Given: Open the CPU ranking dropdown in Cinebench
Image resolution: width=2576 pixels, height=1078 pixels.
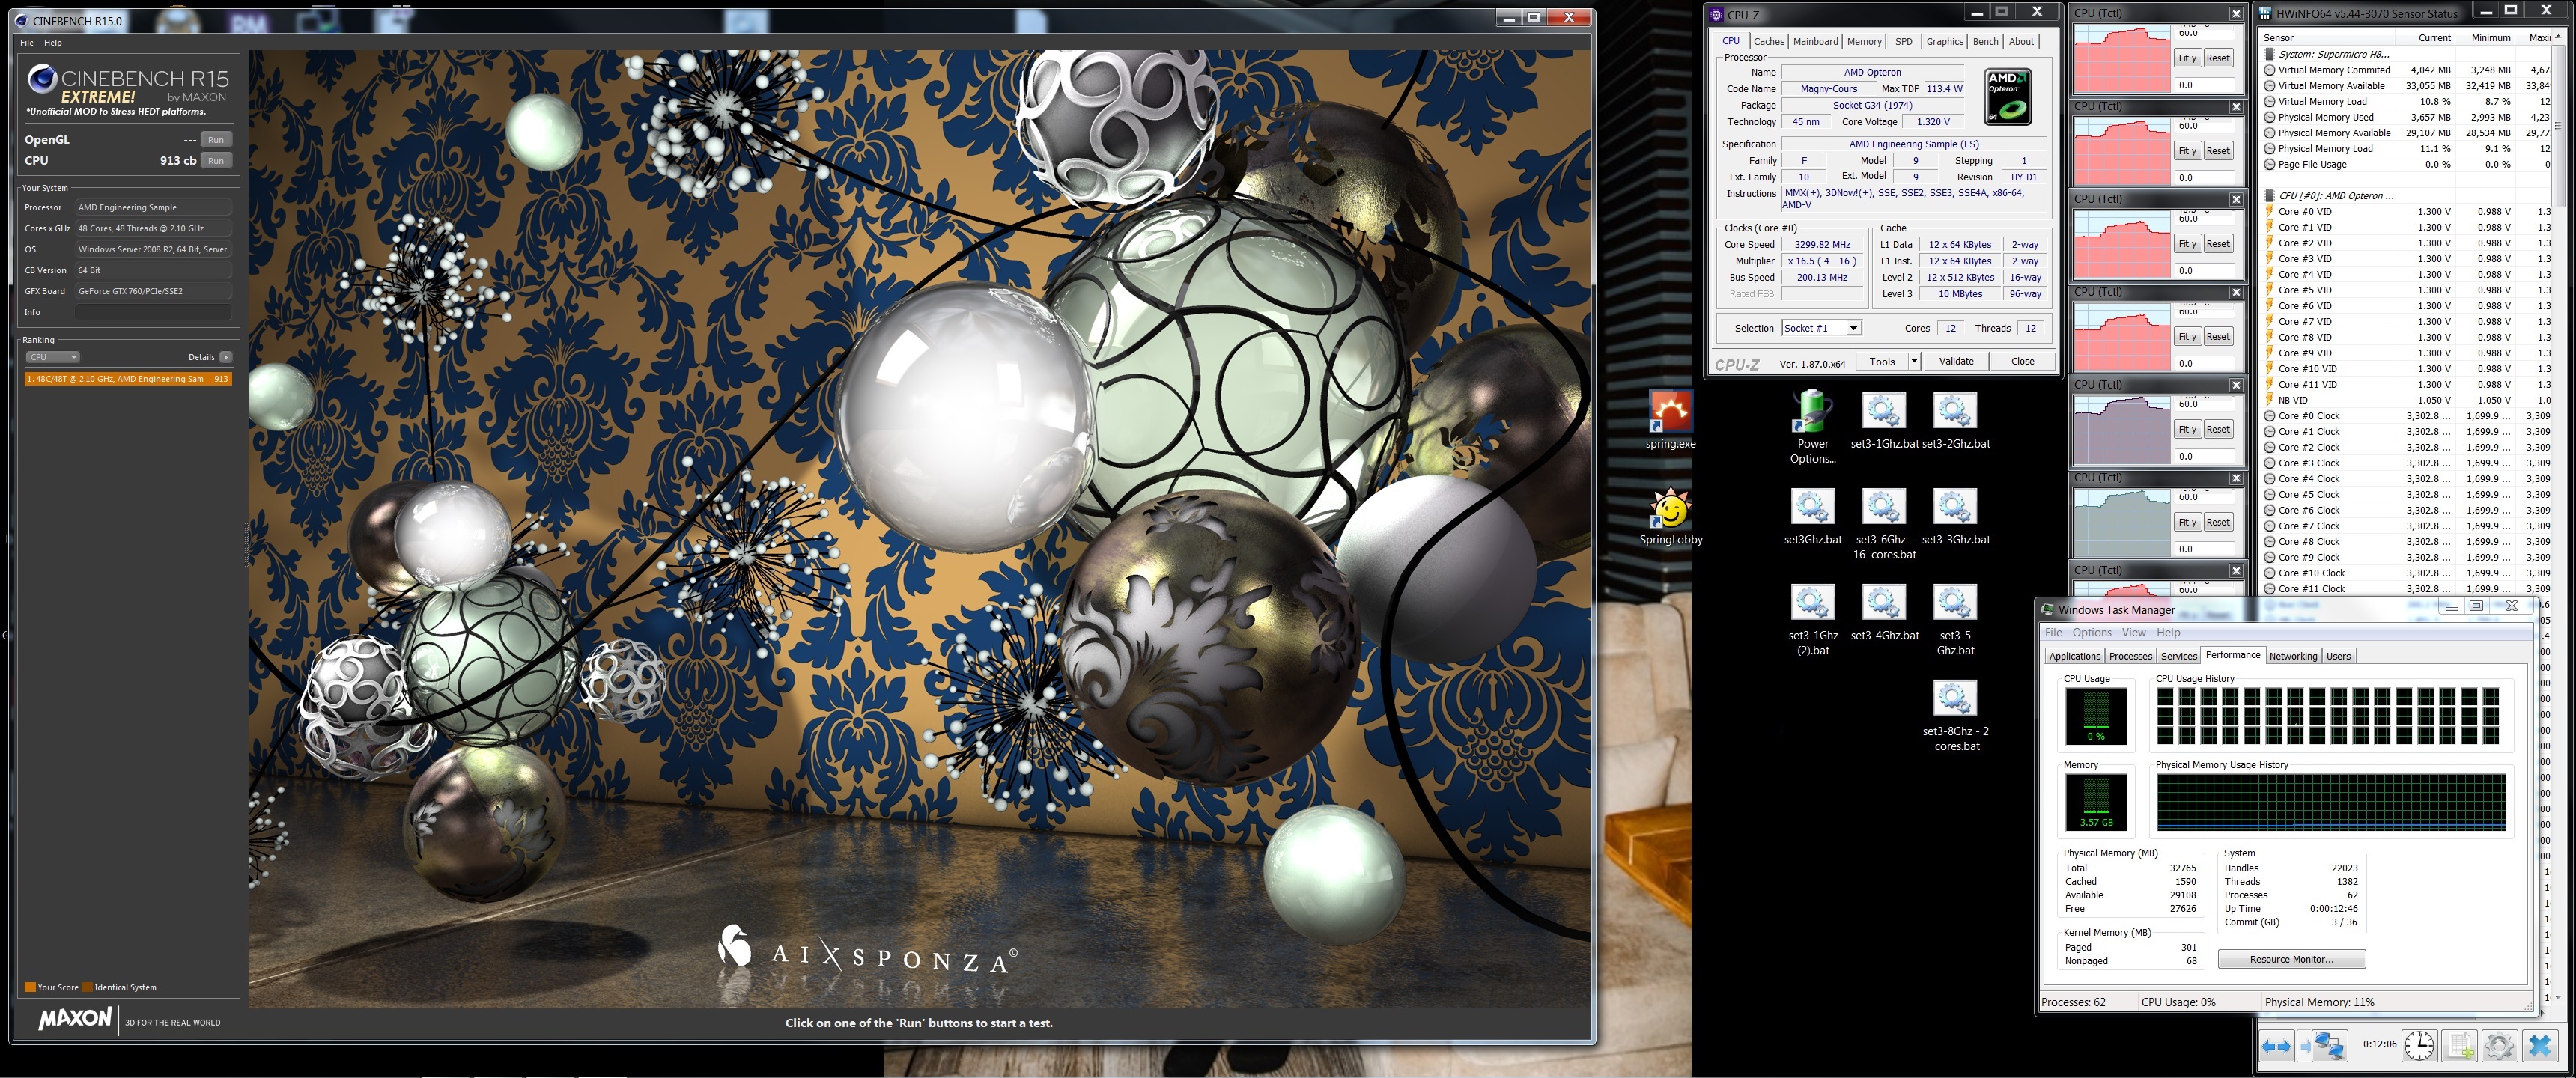Looking at the screenshot, I should pos(53,357).
